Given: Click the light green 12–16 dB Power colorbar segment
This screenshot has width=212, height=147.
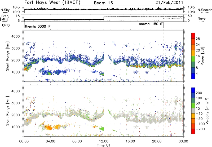Looking at the screenshot, I should point(193,59).
